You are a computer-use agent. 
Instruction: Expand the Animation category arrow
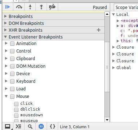pos(6,43)
